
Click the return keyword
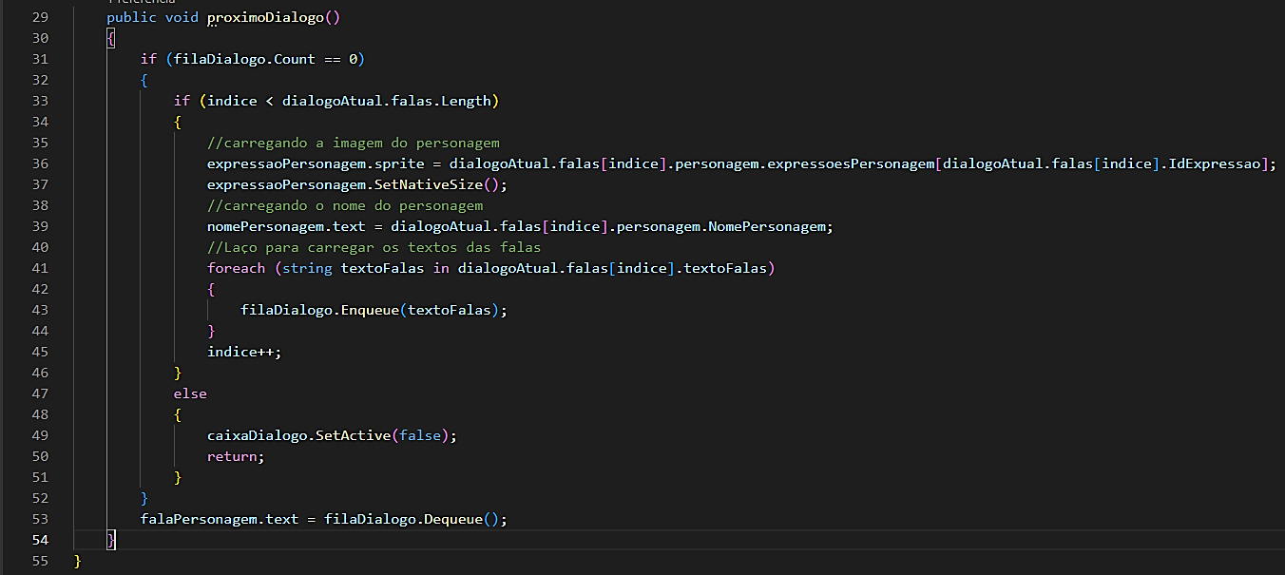pyautogui.click(x=232, y=456)
